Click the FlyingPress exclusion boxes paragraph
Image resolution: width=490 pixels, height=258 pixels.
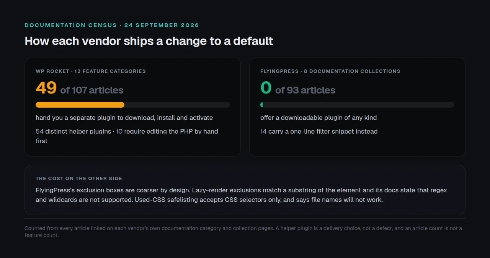tap(241, 195)
